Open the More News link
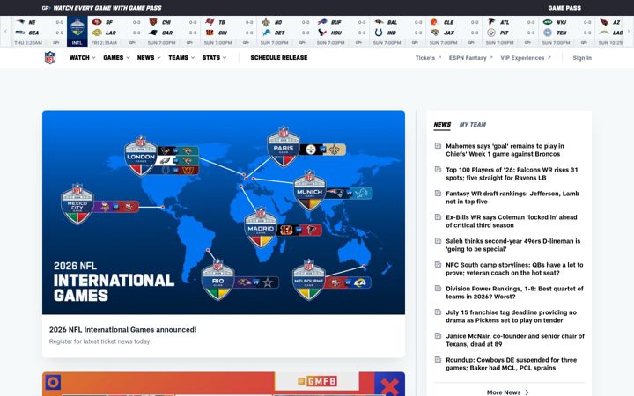The height and width of the screenshot is (396, 634). [x=508, y=392]
